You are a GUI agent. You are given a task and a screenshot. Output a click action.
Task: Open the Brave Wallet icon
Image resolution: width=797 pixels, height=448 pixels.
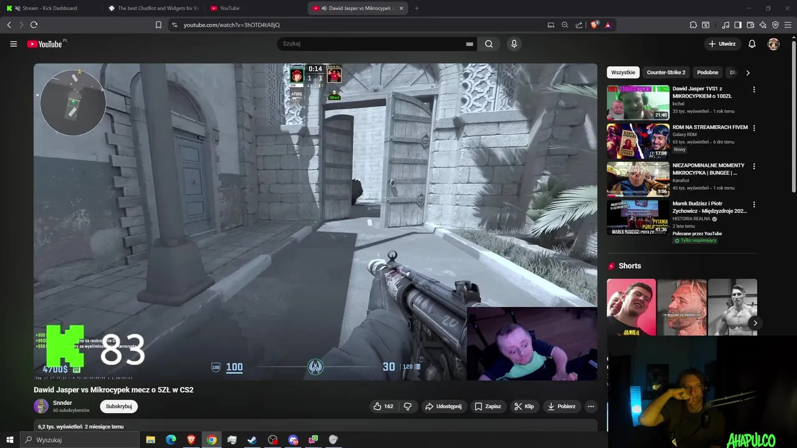click(x=750, y=25)
